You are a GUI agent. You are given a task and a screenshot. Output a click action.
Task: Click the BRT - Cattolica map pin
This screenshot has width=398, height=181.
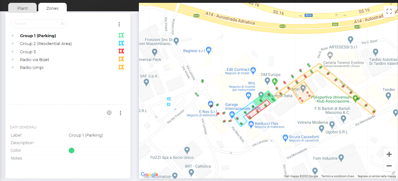coord(191,173)
